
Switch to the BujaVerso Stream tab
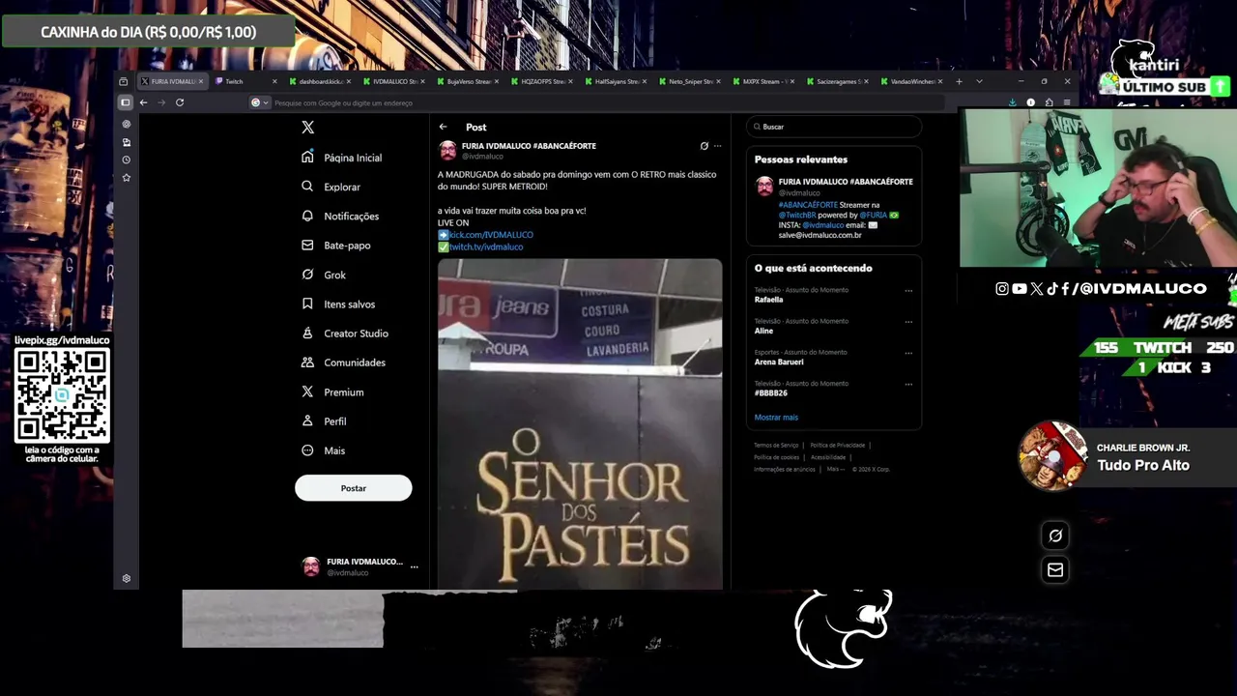coord(467,81)
